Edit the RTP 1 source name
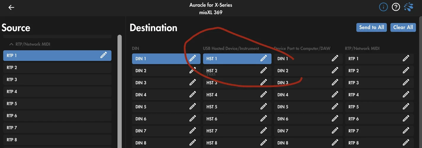 click(x=103, y=55)
